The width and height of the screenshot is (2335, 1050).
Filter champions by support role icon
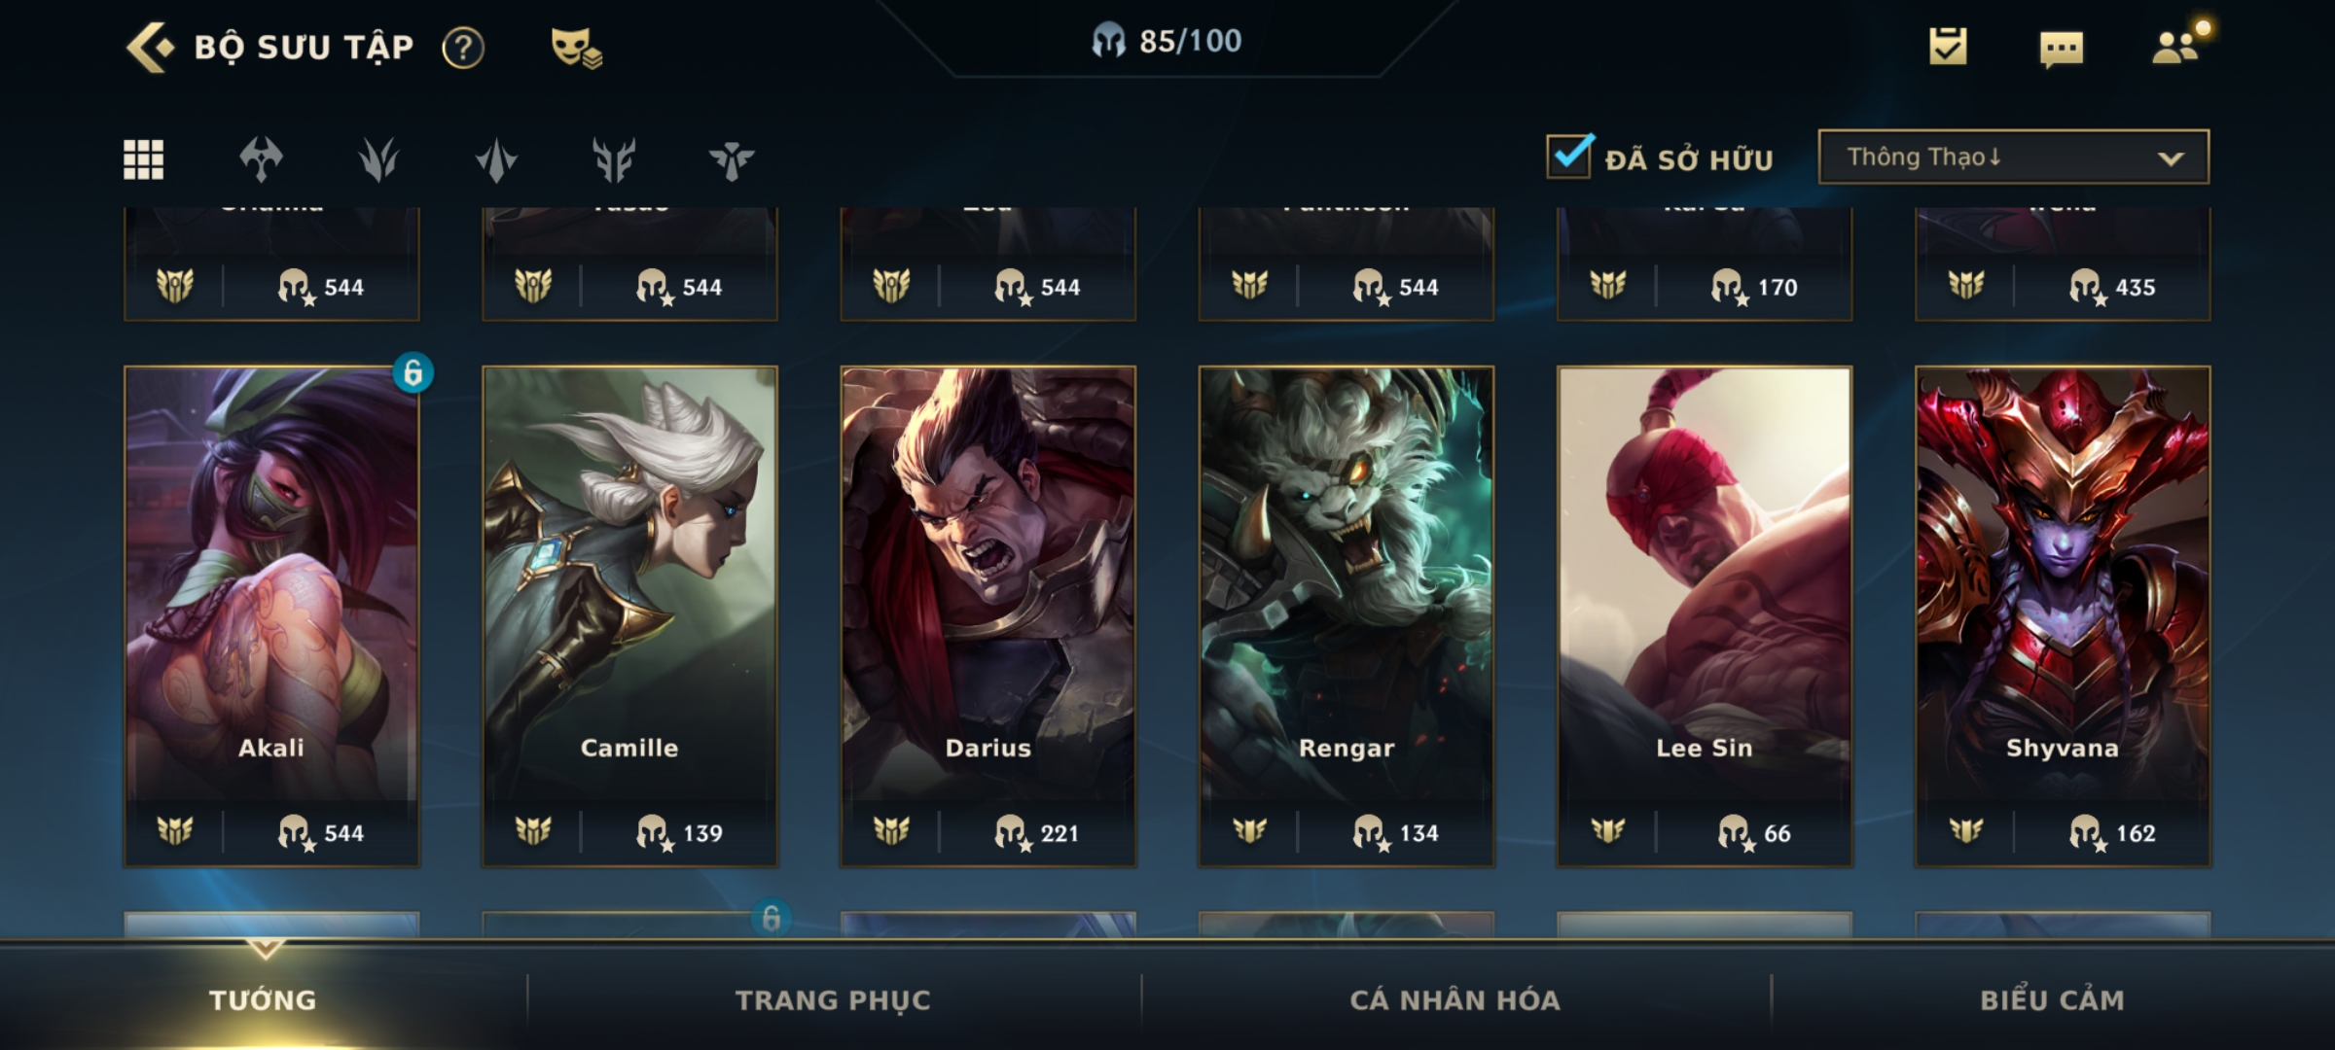coord(732,159)
